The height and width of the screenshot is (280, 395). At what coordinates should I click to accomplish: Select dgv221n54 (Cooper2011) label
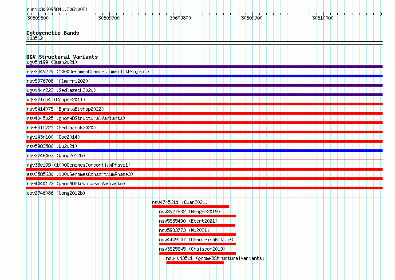pyautogui.click(x=56, y=100)
